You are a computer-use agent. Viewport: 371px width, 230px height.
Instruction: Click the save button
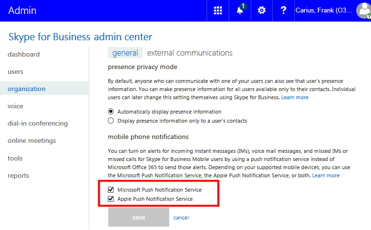(x=139, y=217)
